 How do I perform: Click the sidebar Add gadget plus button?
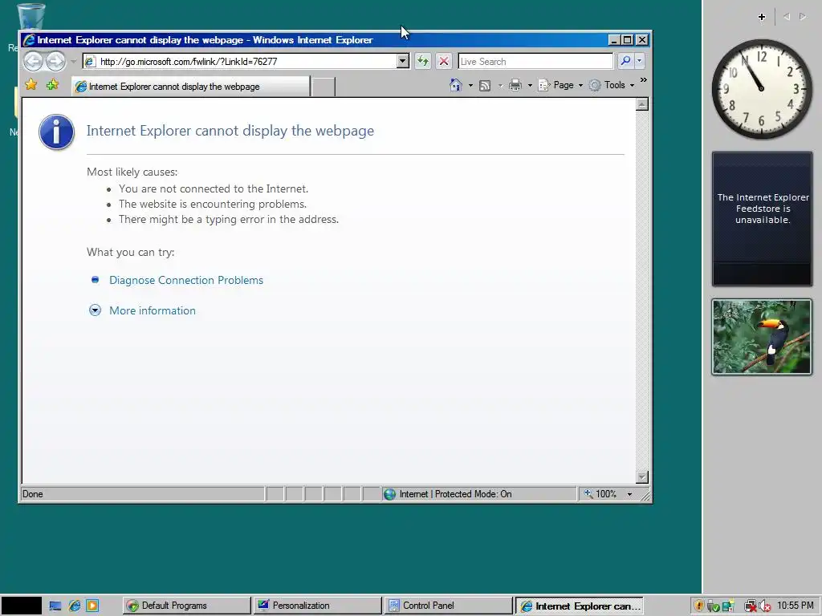click(x=762, y=17)
